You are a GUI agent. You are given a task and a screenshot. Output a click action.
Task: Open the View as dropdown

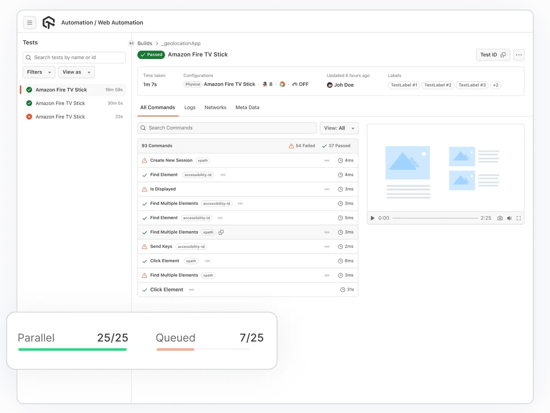(76, 72)
